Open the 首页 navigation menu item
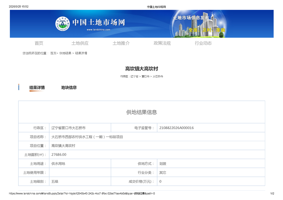The height and width of the screenshot is (200, 283). click(x=39, y=43)
